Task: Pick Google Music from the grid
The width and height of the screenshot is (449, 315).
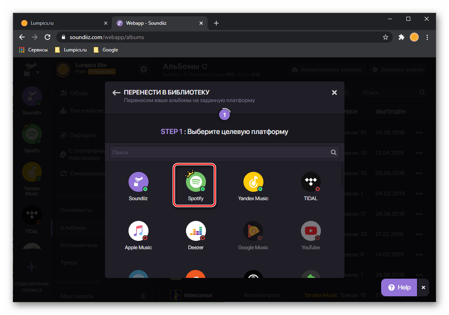Action: (253, 233)
